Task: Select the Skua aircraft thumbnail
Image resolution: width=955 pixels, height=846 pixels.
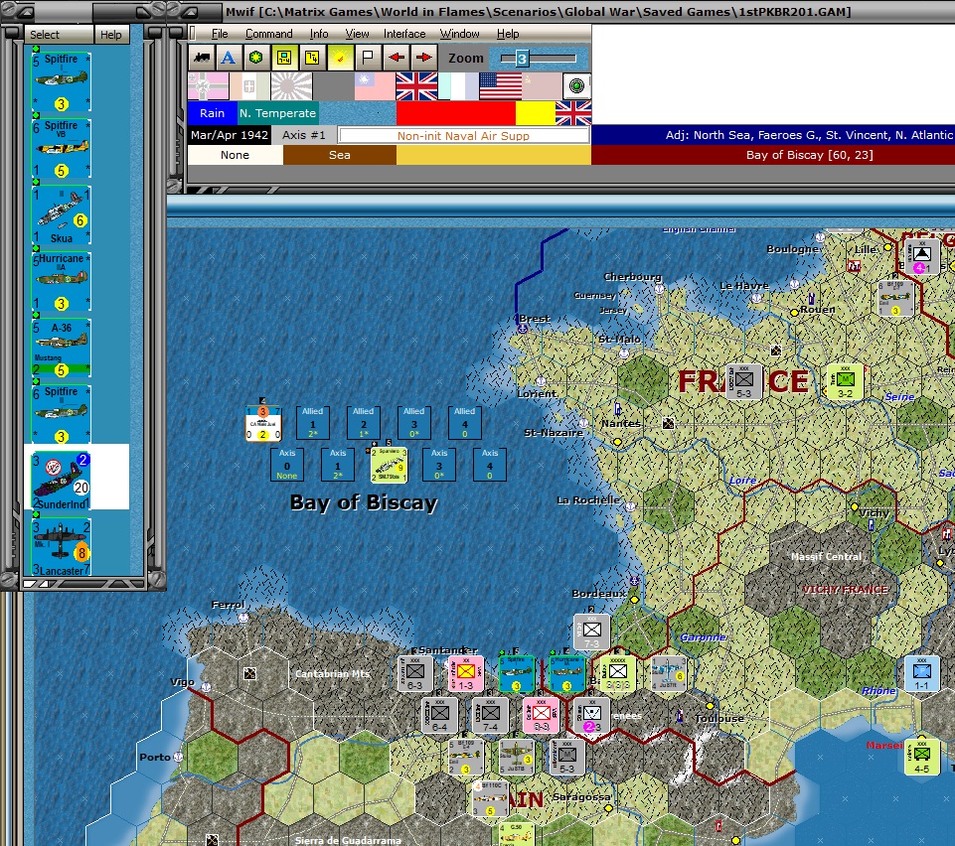Action: pyautogui.click(x=61, y=214)
